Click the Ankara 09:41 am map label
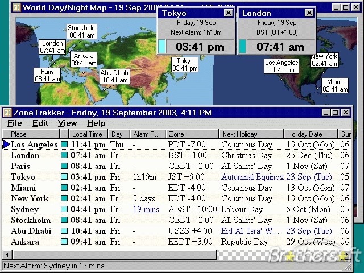This screenshot has width=364, height=273. click(84, 59)
